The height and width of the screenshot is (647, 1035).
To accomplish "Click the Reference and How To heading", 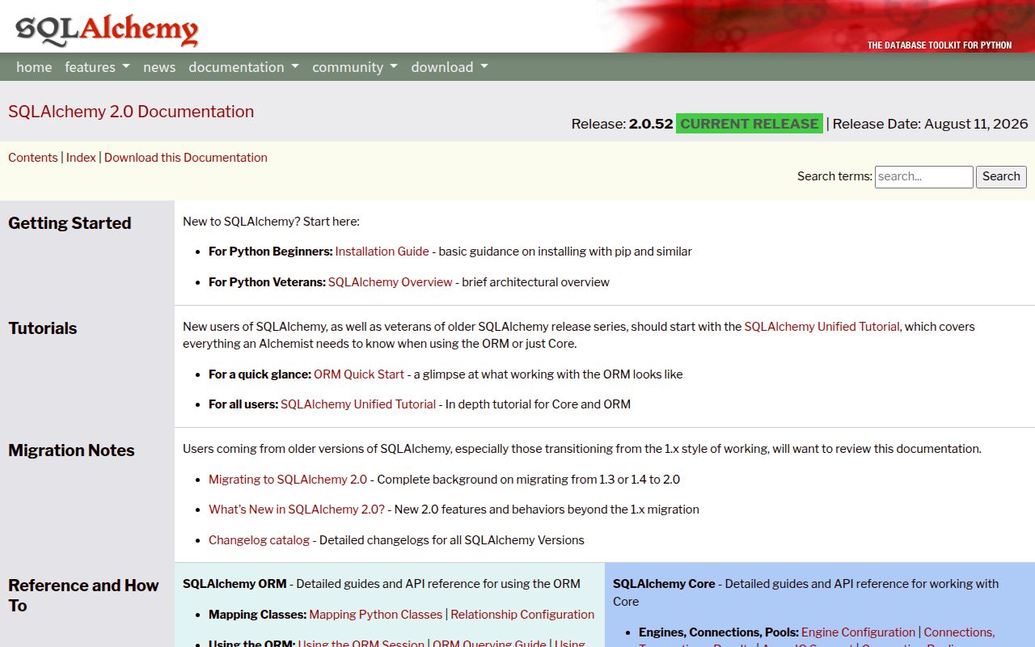I will pos(83,595).
